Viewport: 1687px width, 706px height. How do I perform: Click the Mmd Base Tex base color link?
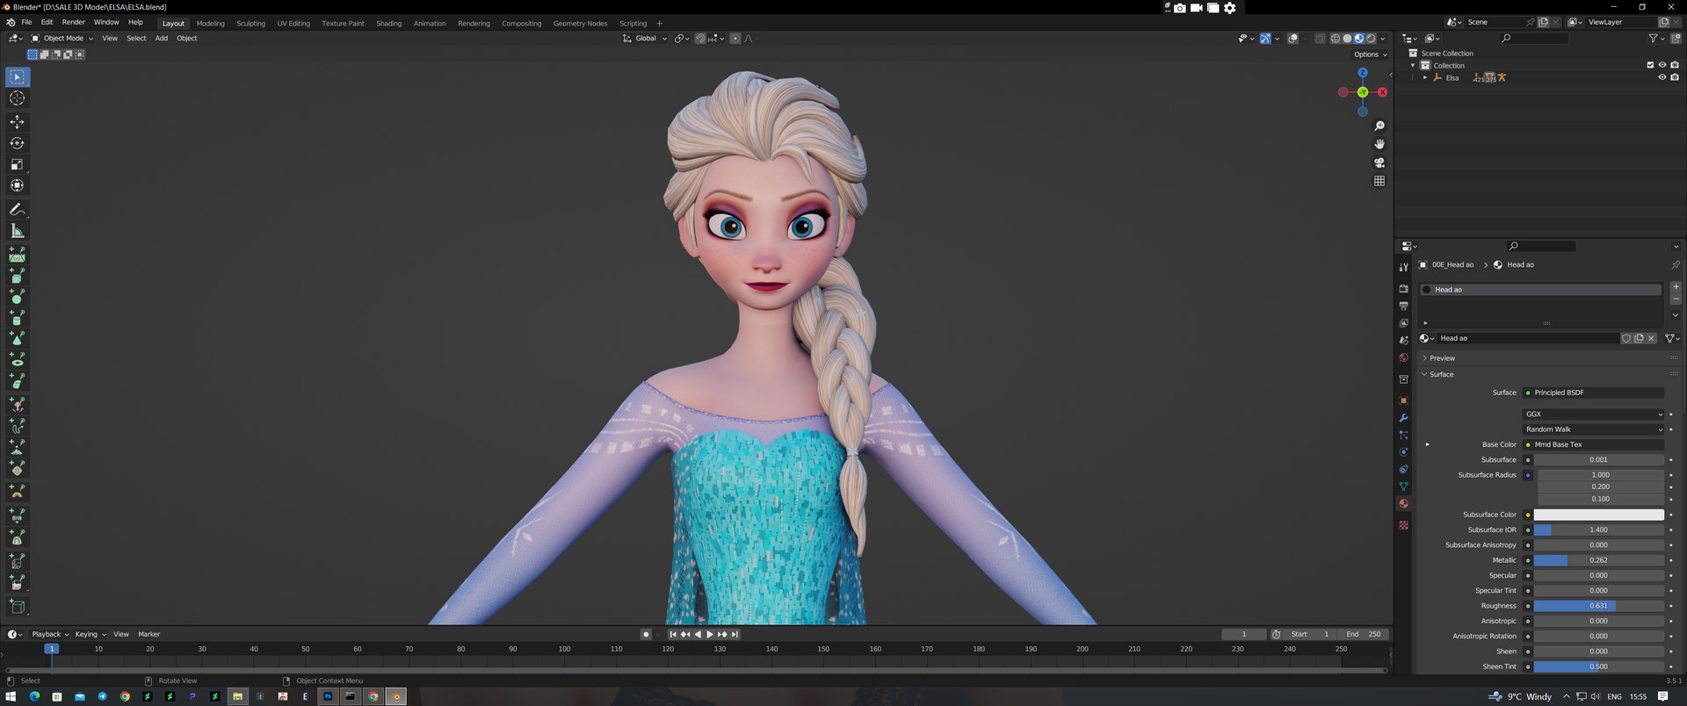click(x=1593, y=444)
